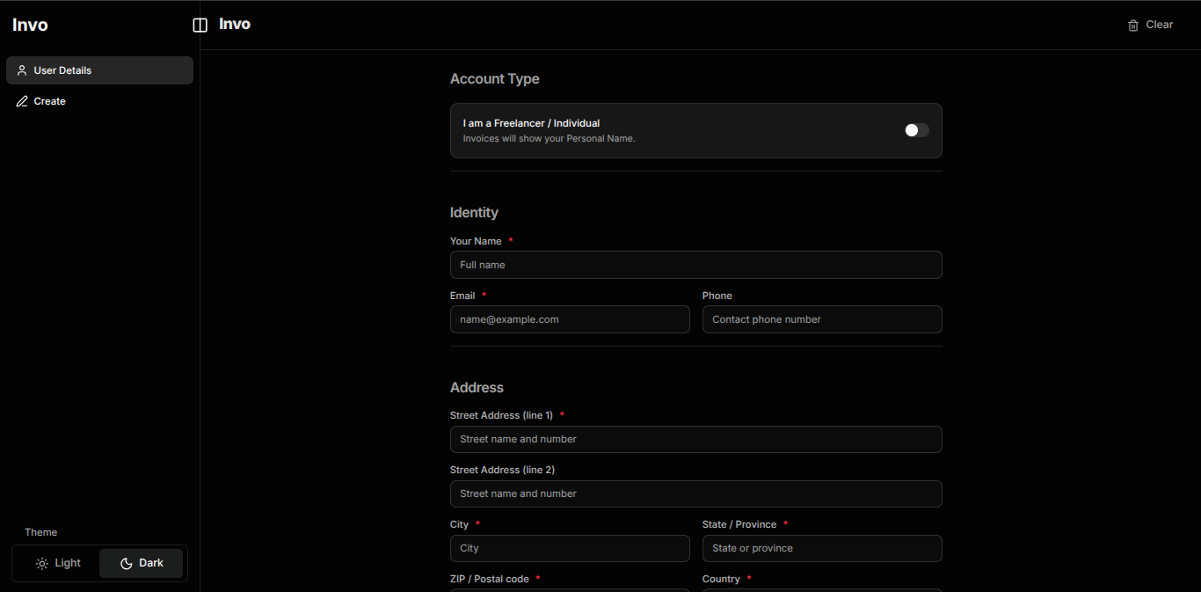
Task: Click the trash icon next to Clear
Action: 1132,25
